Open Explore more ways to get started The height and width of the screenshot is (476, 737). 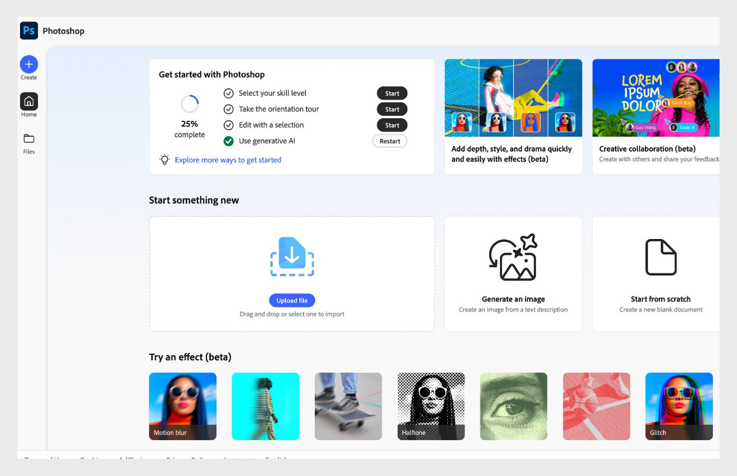[228, 160]
